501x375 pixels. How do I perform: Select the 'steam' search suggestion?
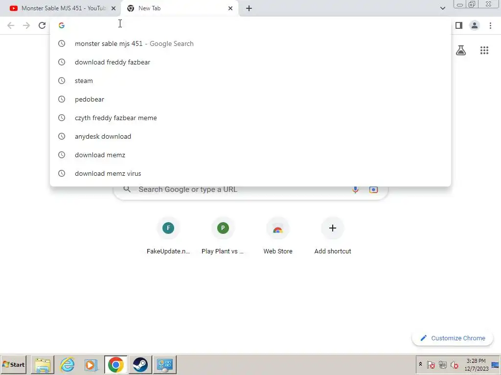(x=250, y=81)
